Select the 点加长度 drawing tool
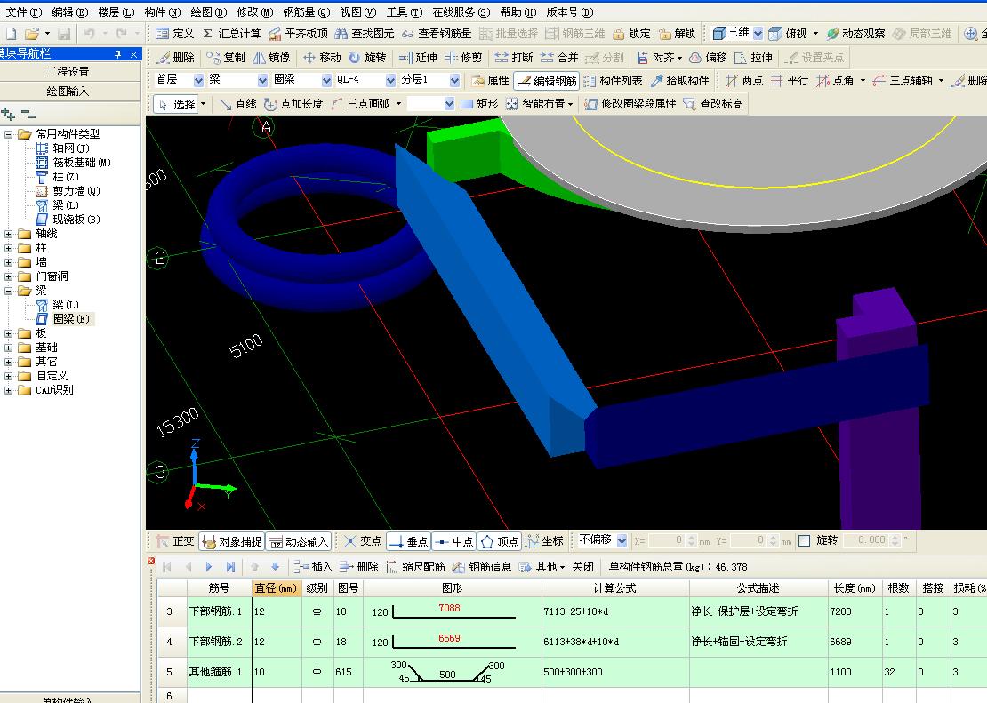 pos(294,104)
